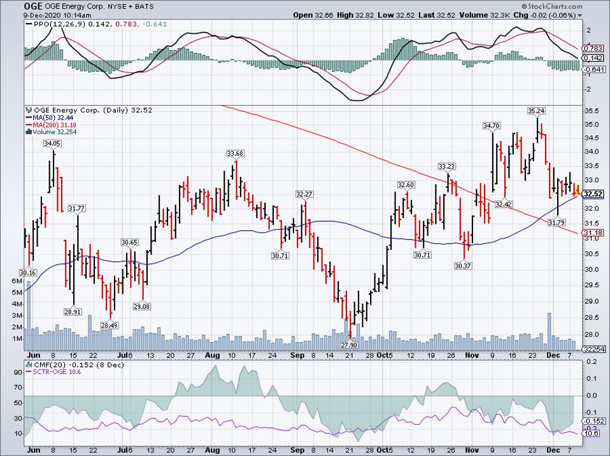Click the 32.27 price label in September
The image size is (610, 456).
[x=304, y=194]
